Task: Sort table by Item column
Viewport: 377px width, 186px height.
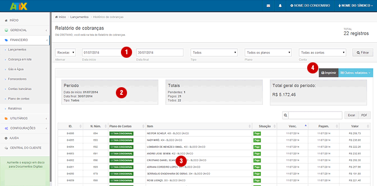Action: point(199,126)
